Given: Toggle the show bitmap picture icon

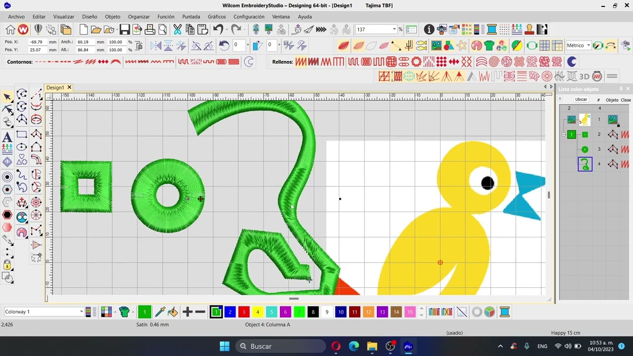Looking at the screenshot, I should (x=436, y=46).
